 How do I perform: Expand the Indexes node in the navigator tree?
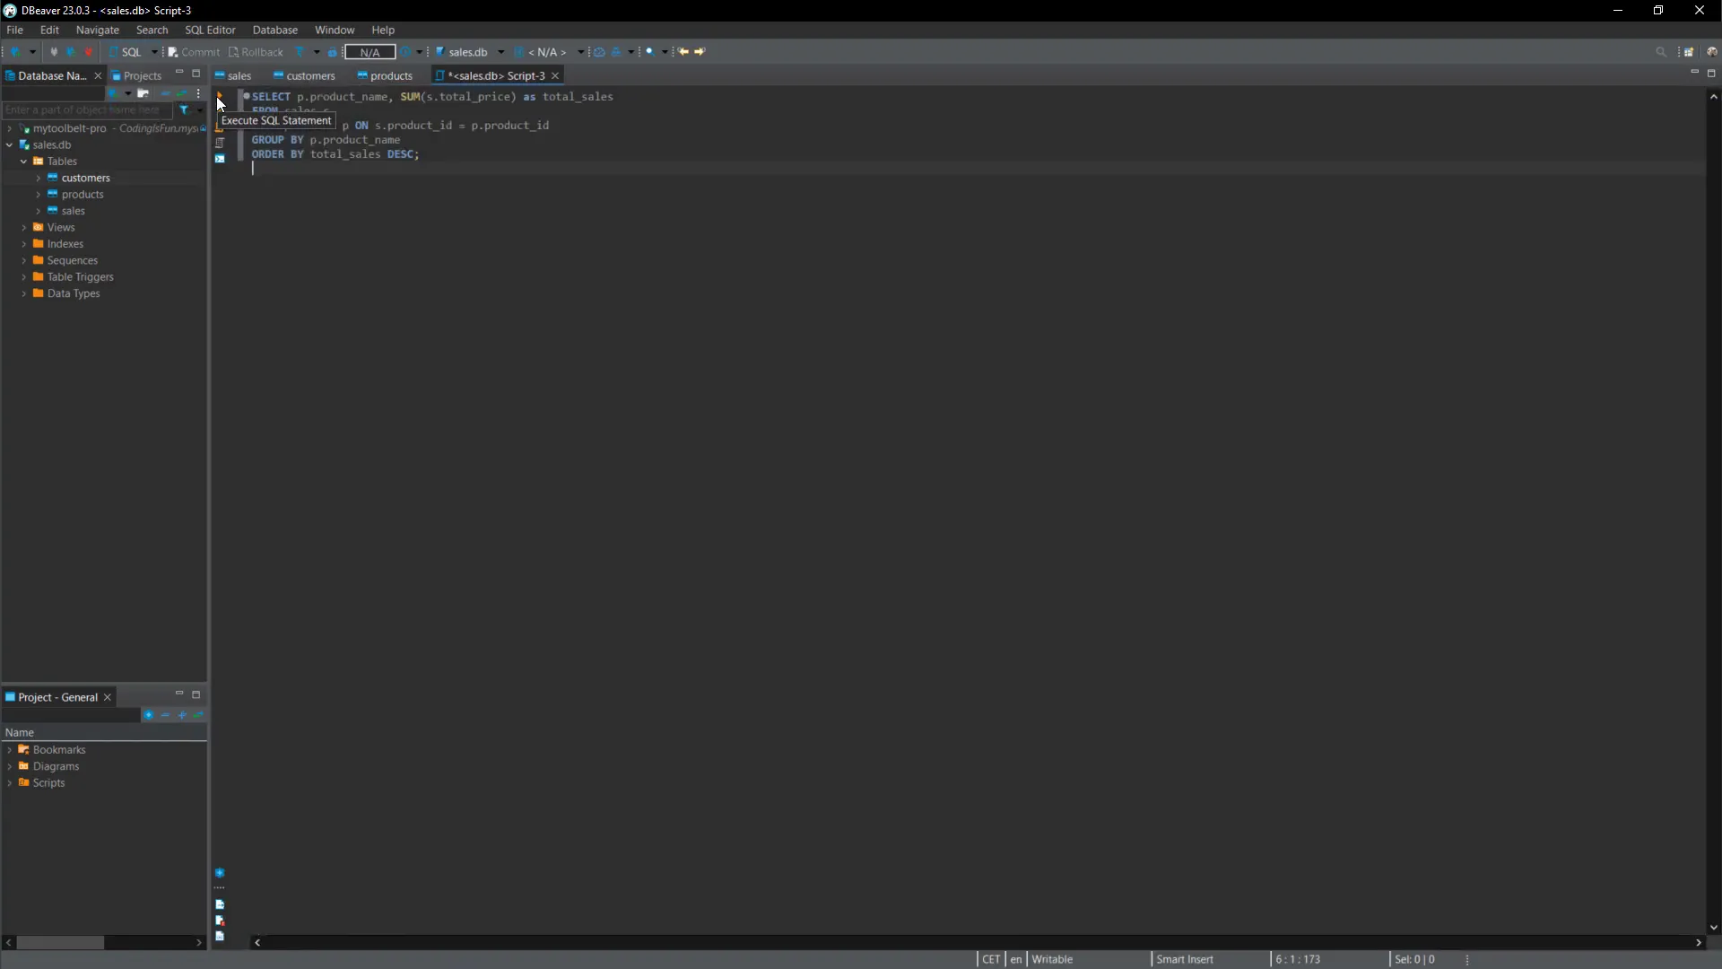point(25,243)
